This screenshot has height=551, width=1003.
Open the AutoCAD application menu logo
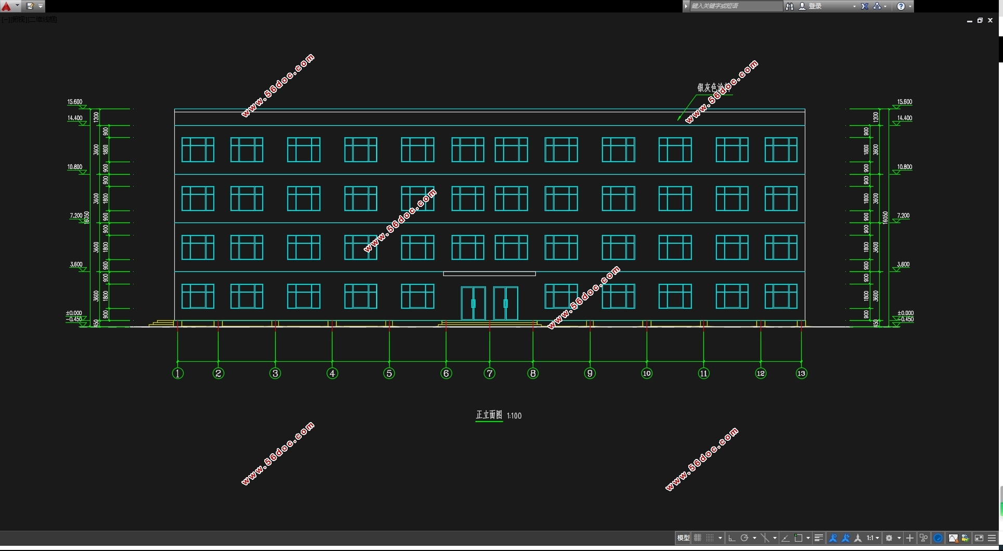coord(6,6)
